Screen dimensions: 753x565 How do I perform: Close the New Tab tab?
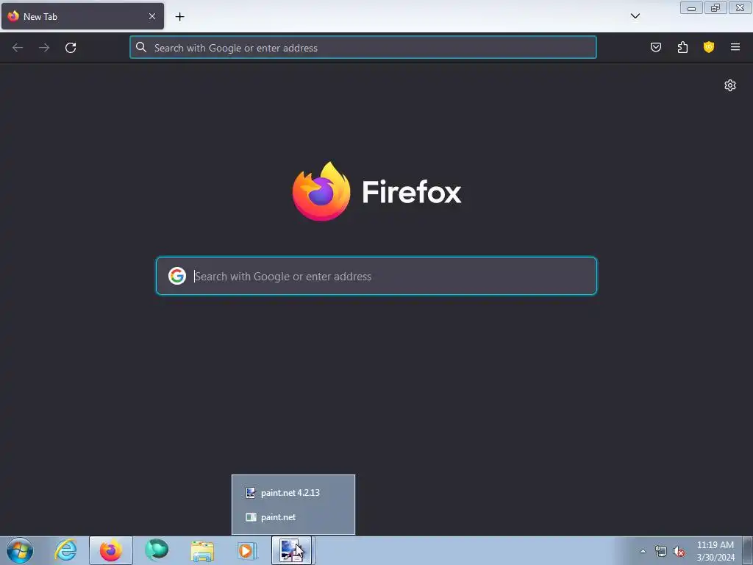click(152, 16)
